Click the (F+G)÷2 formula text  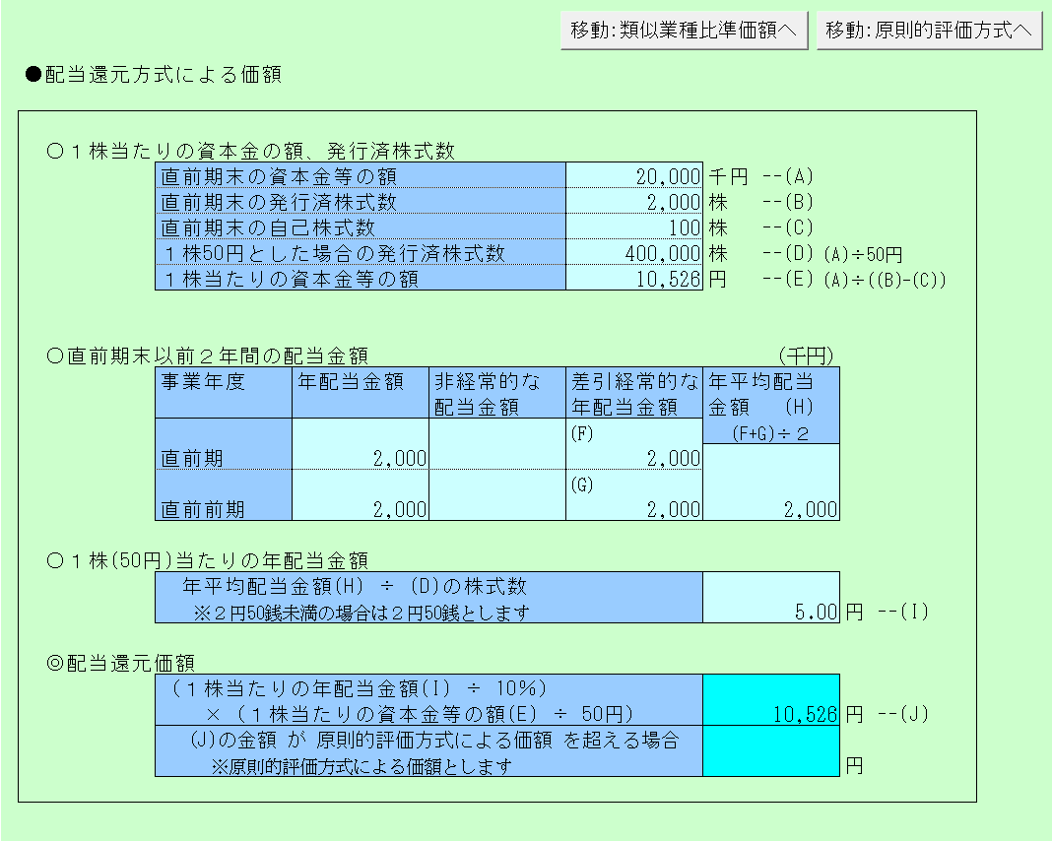(770, 433)
